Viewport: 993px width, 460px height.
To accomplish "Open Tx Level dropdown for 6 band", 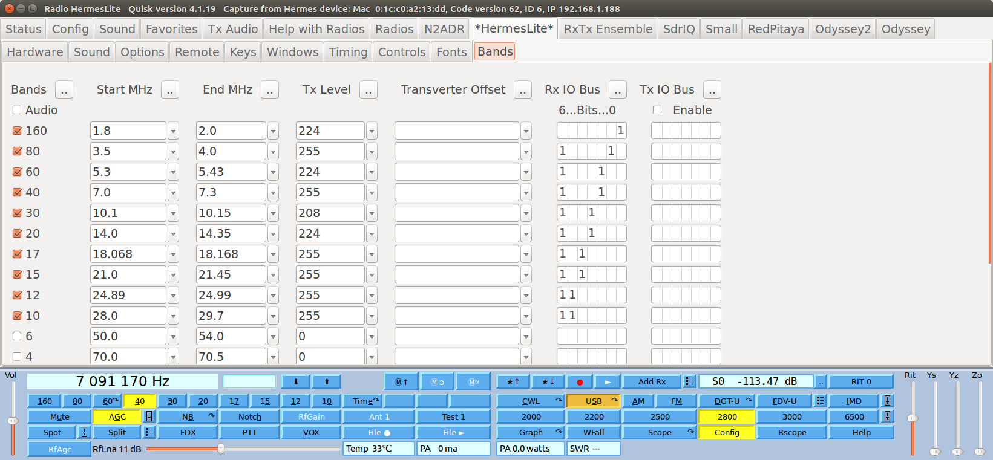I will tap(372, 336).
